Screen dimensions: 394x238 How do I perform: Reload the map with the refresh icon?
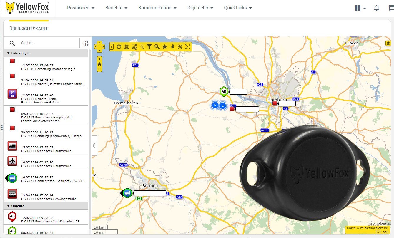coord(119,46)
